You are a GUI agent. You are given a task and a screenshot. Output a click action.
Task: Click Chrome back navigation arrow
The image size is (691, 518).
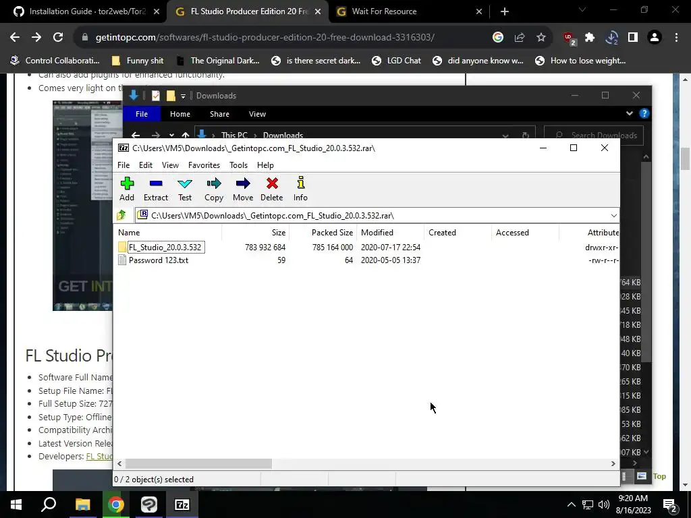click(15, 38)
